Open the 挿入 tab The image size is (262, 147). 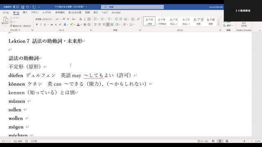(25, 13)
